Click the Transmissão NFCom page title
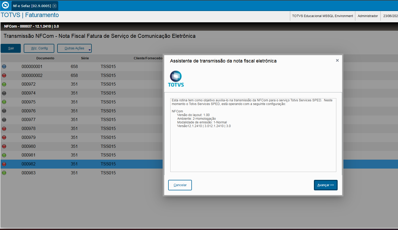The height and width of the screenshot is (230, 398). tap(99, 36)
